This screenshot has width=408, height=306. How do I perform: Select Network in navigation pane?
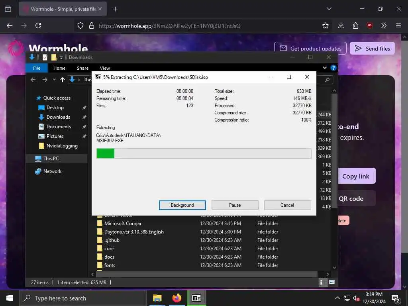[52, 171]
